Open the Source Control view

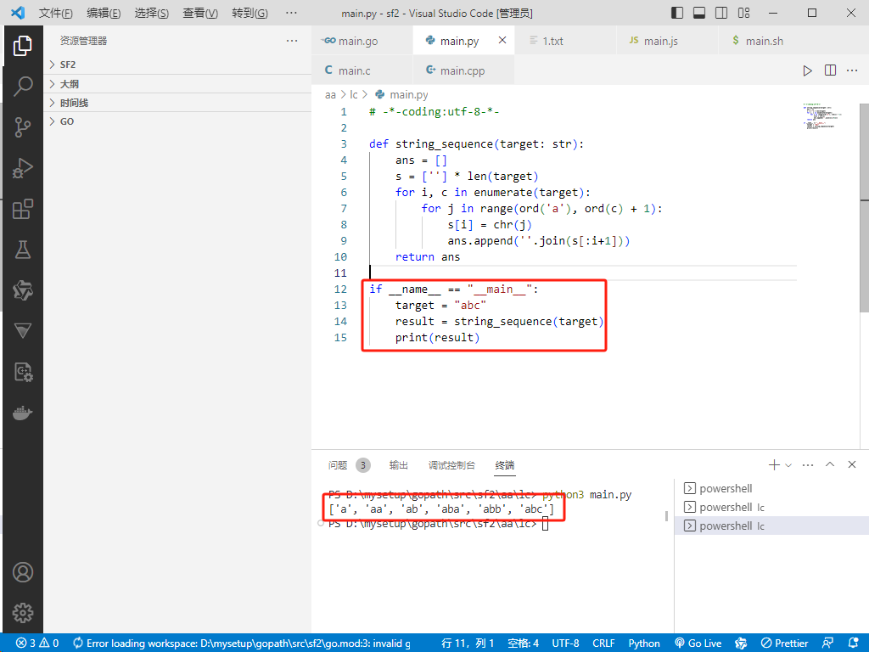point(23,127)
